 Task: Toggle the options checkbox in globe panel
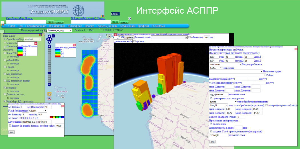coord(134,41)
